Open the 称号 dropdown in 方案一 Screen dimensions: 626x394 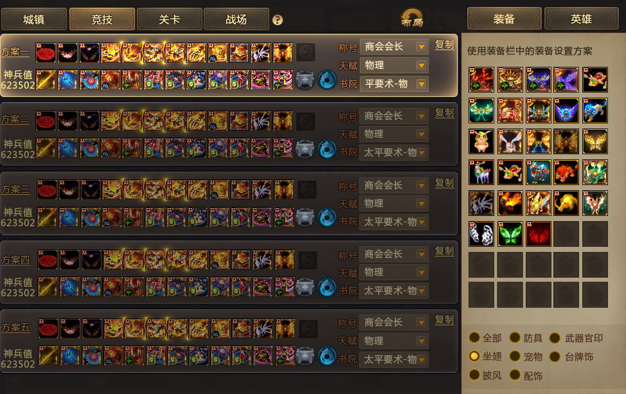[x=394, y=47]
